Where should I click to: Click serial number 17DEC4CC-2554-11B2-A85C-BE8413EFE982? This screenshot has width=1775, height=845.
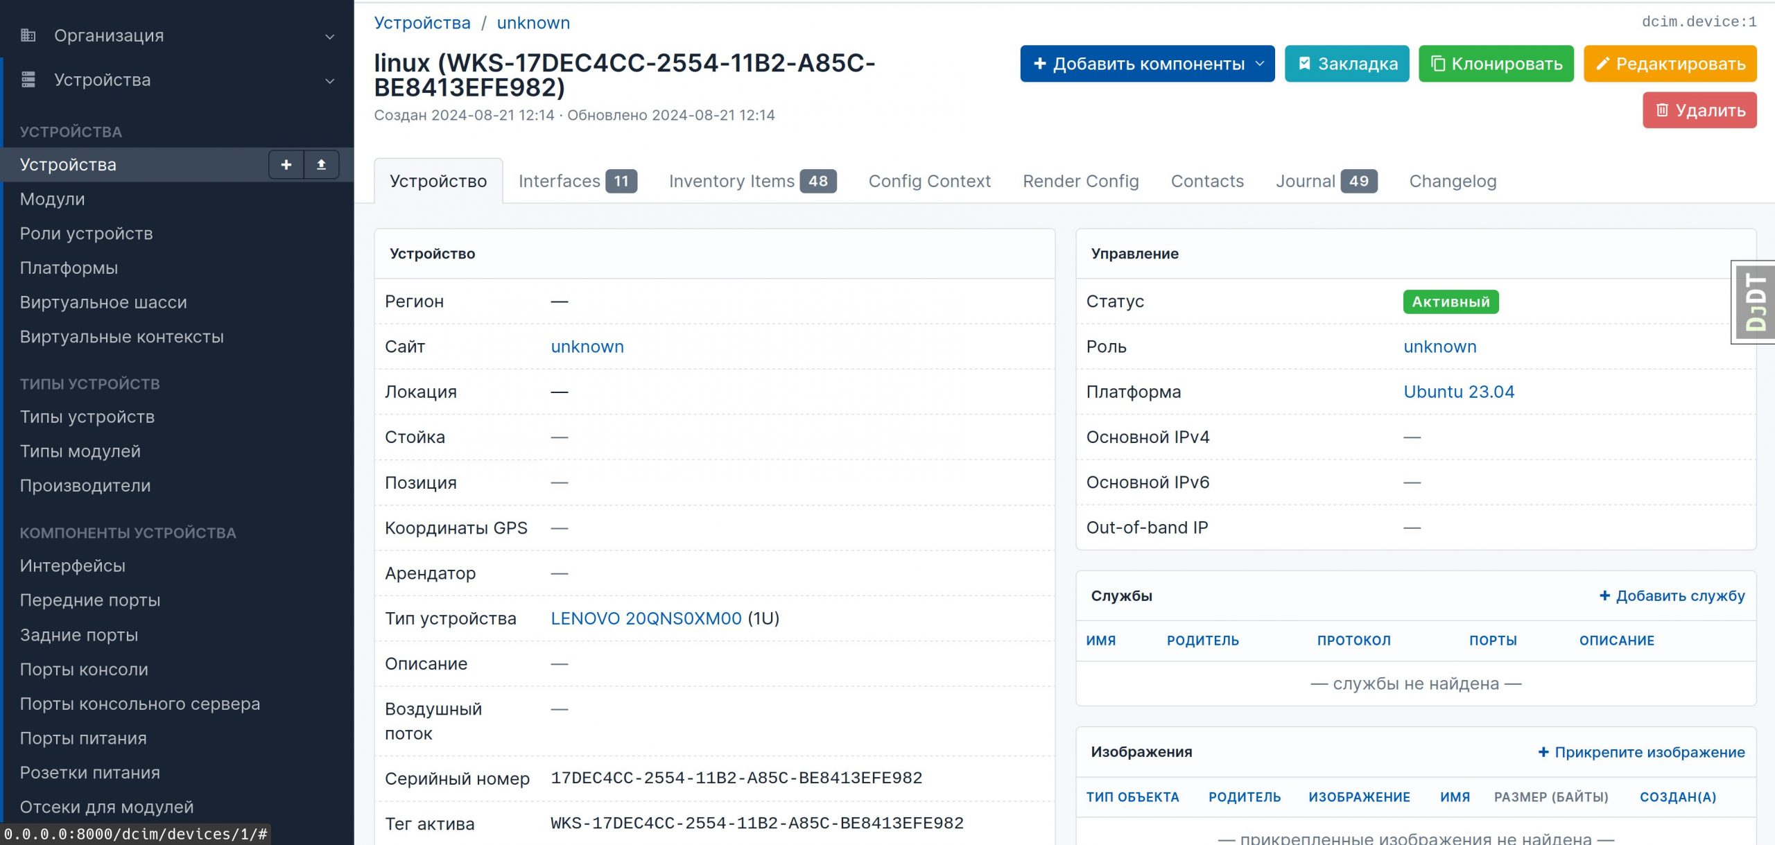(x=736, y=778)
